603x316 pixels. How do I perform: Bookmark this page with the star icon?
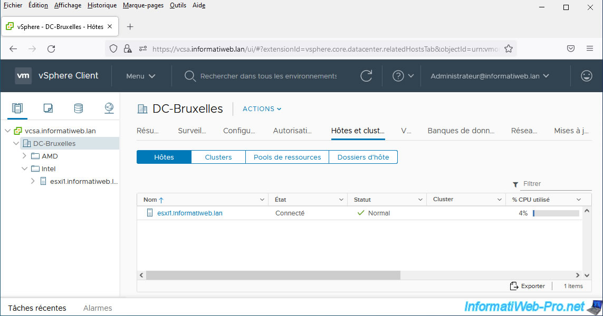click(x=509, y=49)
